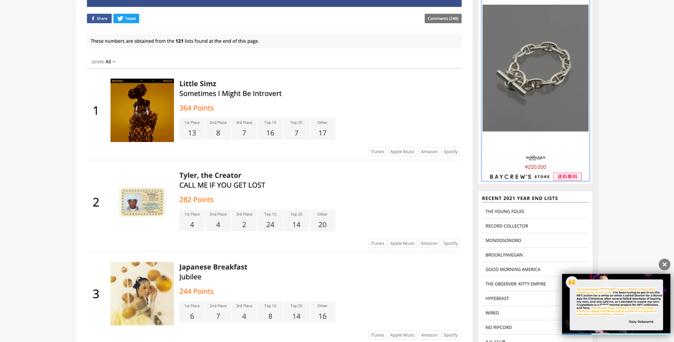Open the Ozzy Osbourne quote video popup
This screenshot has height=342, width=674.
[616, 304]
